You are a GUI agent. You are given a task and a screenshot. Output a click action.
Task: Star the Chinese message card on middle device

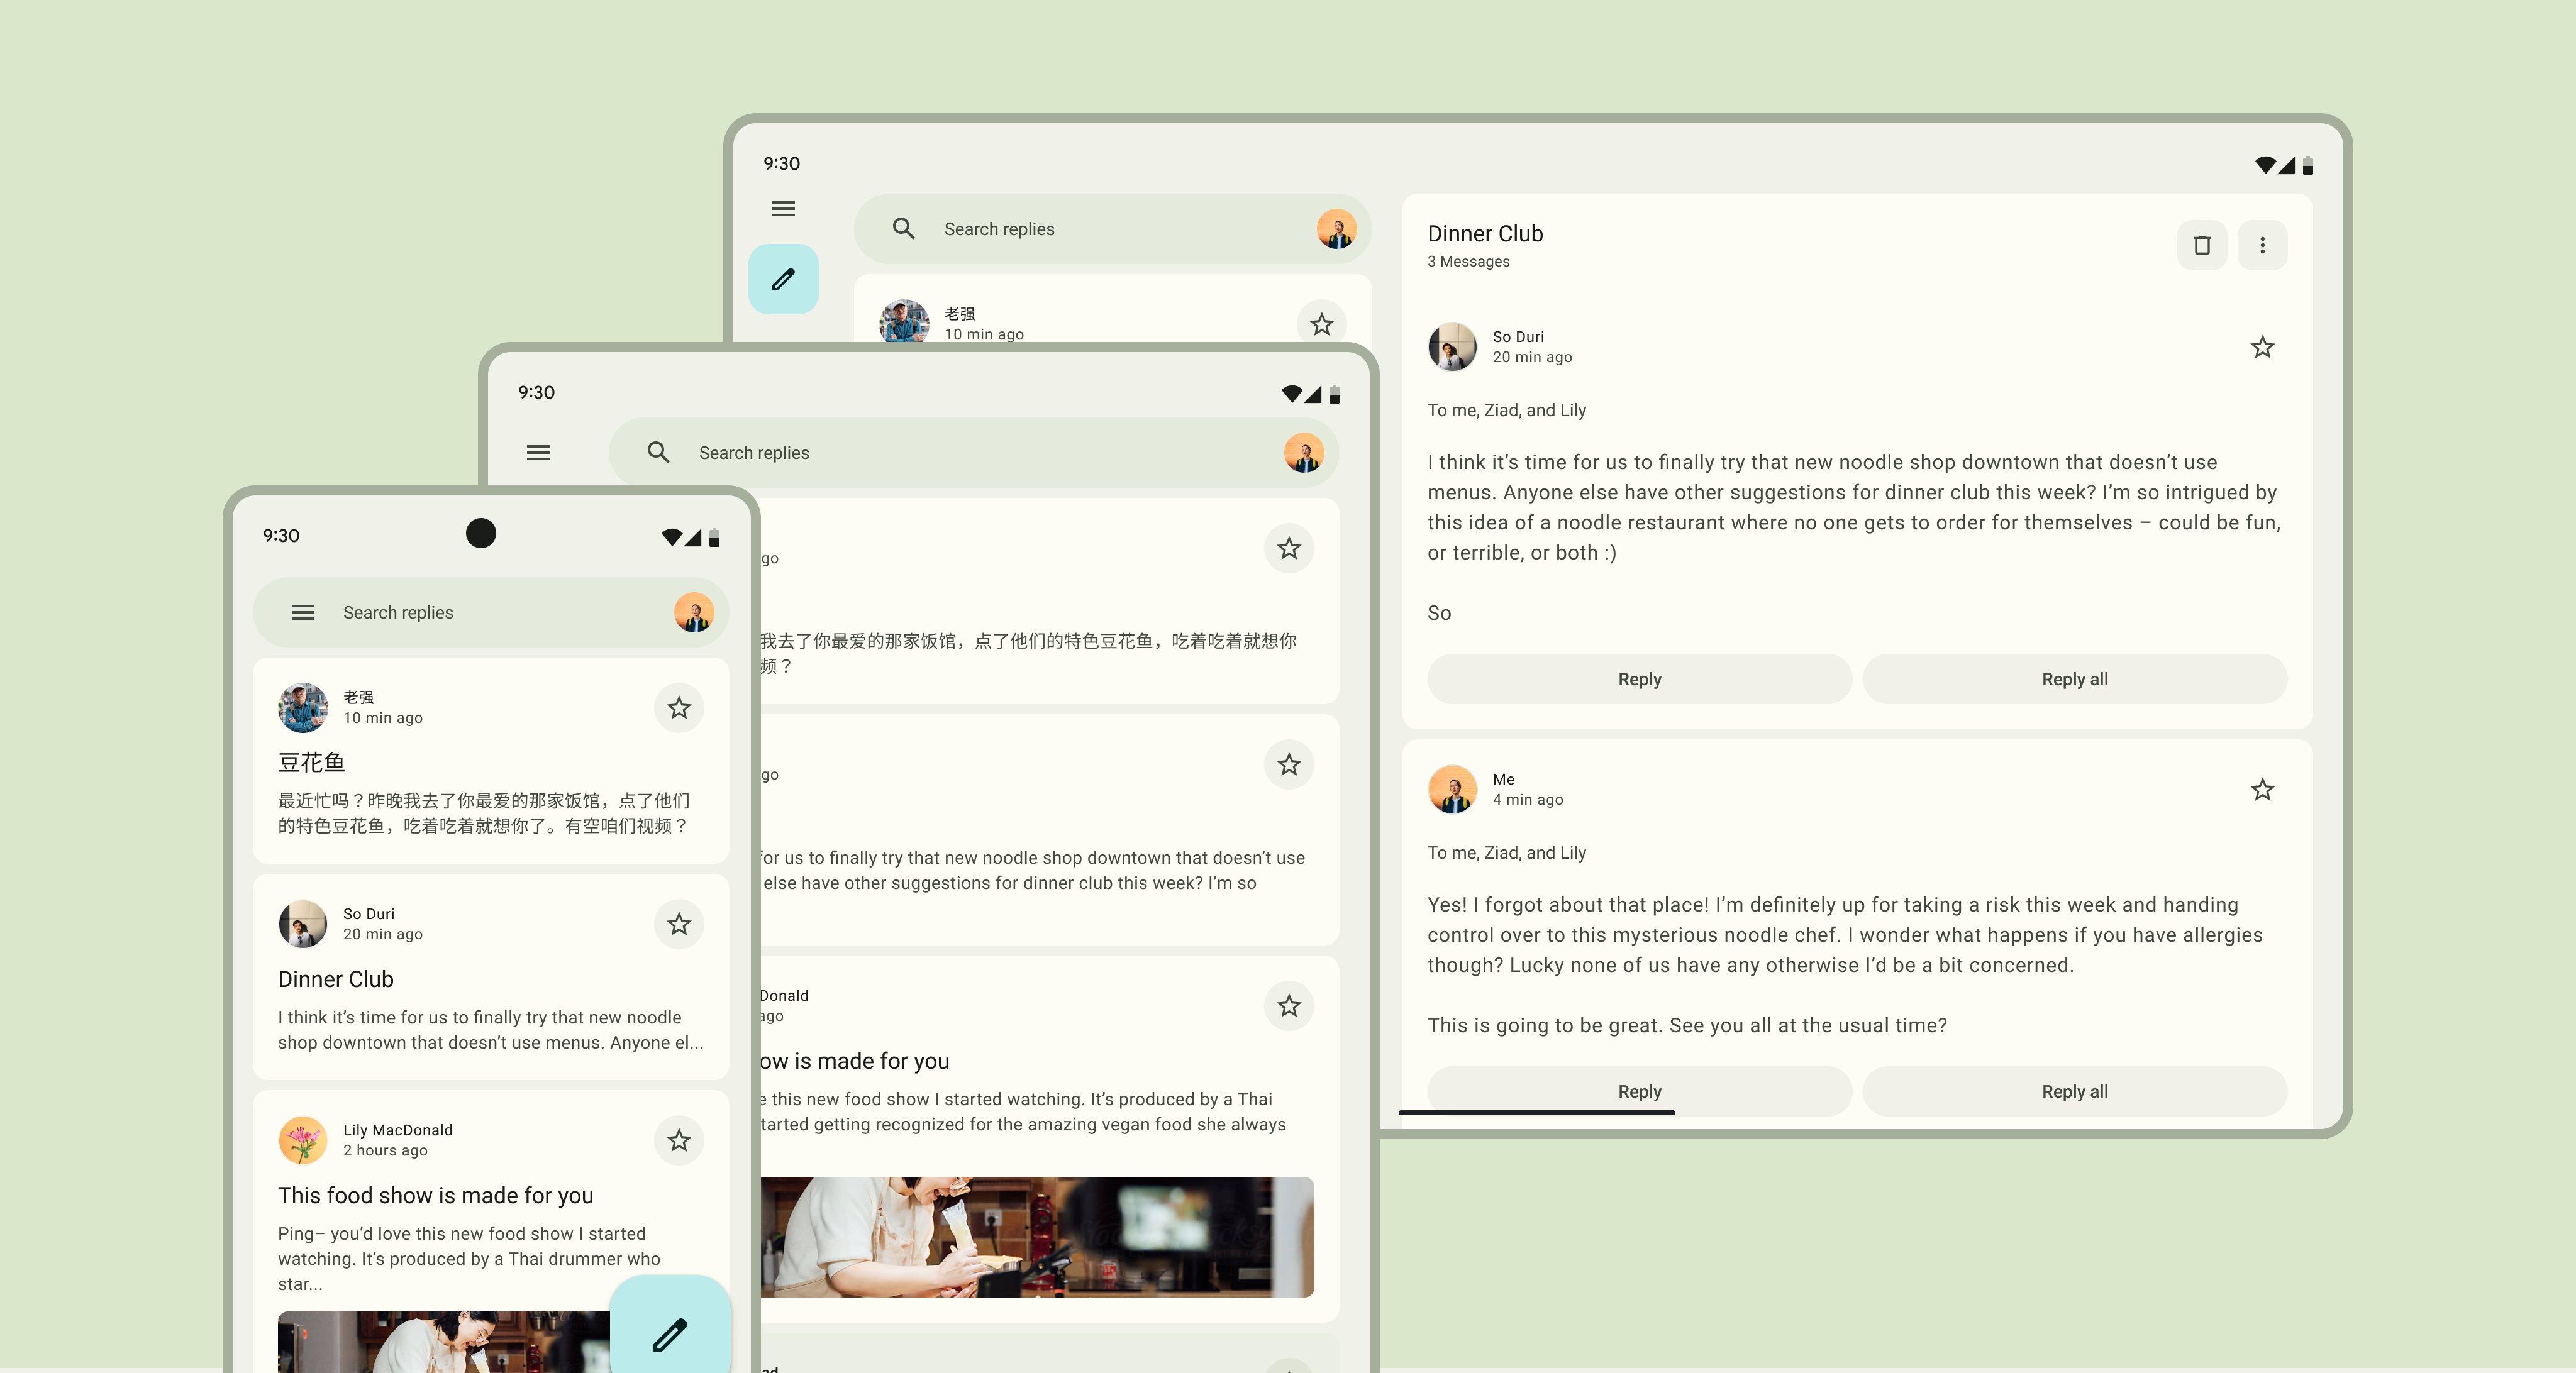pos(1289,549)
